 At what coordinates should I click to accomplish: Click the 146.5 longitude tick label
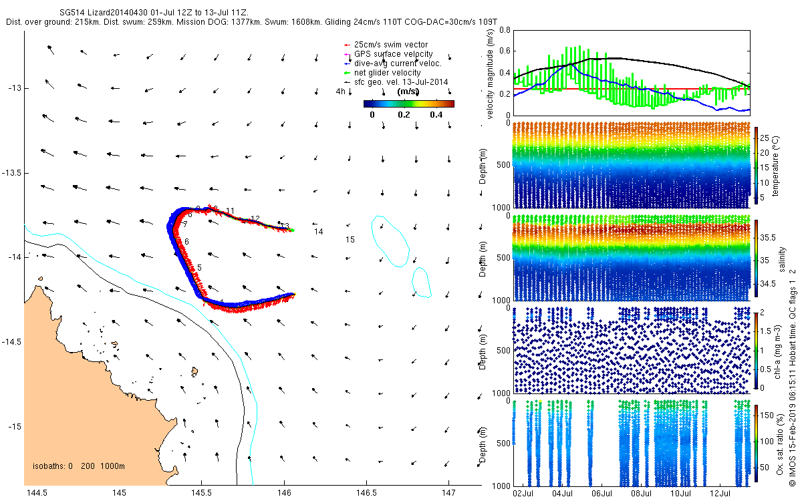click(x=366, y=493)
